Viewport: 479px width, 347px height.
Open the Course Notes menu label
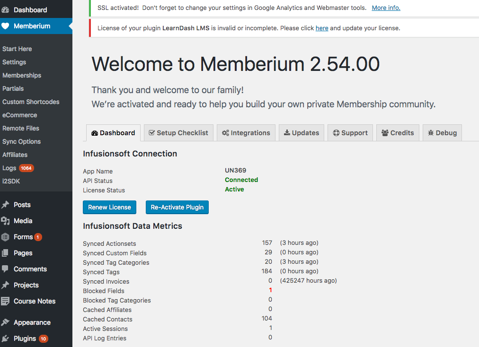pyautogui.click(x=35, y=301)
